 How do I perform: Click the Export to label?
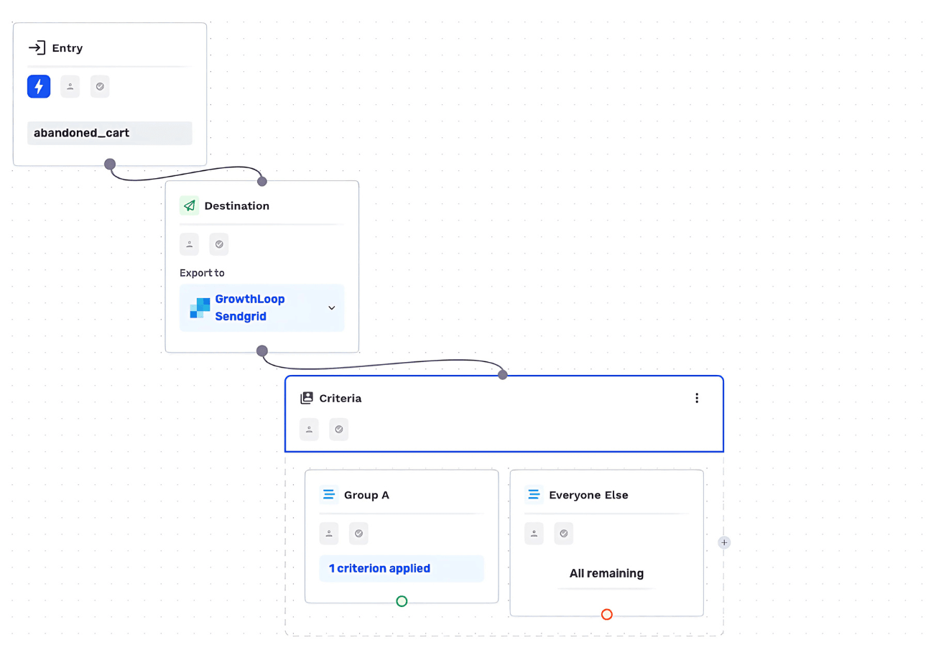(x=202, y=273)
